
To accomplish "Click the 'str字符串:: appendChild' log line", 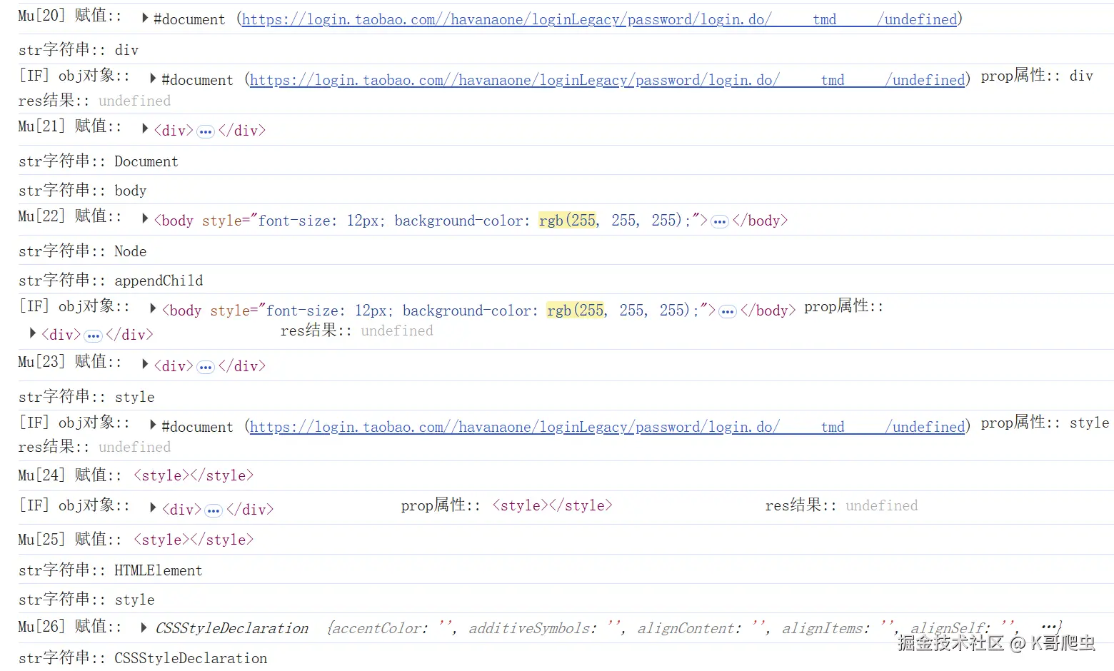I will tap(111, 281).
